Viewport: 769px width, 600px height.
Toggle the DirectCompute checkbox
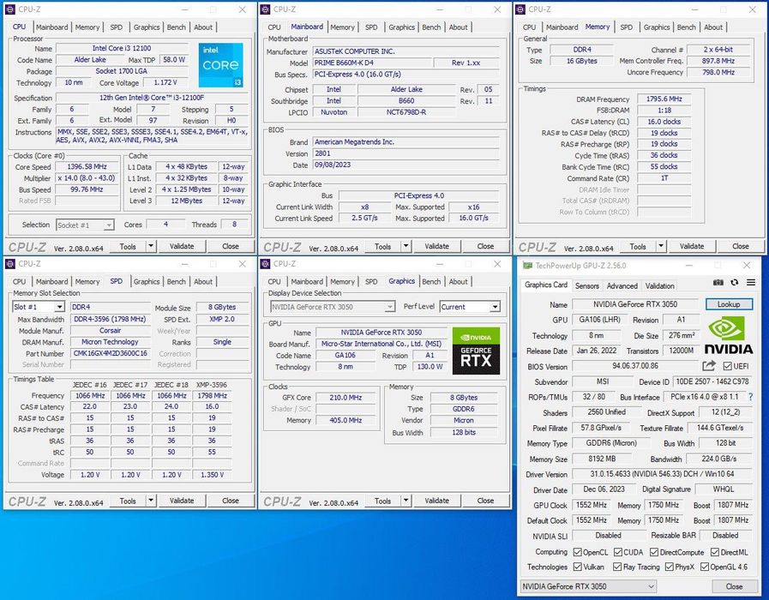[654, 552]
